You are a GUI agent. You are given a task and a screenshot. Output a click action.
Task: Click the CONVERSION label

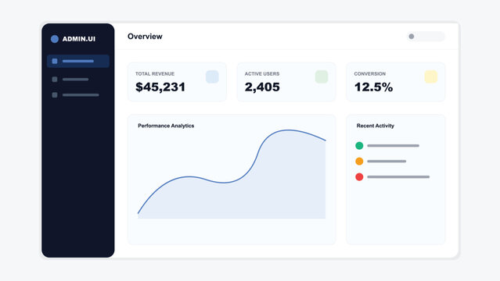tap(370, 74)
